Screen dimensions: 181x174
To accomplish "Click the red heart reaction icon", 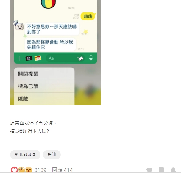I will [x=14, y=170].
